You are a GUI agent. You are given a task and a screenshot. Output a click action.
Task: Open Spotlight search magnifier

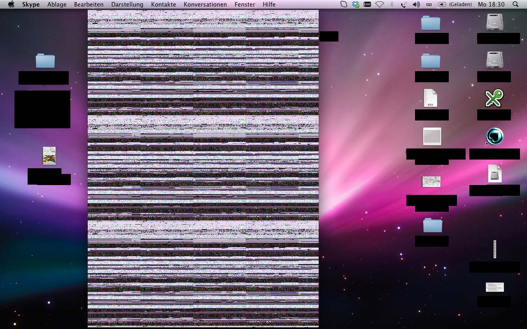[515, 4]
